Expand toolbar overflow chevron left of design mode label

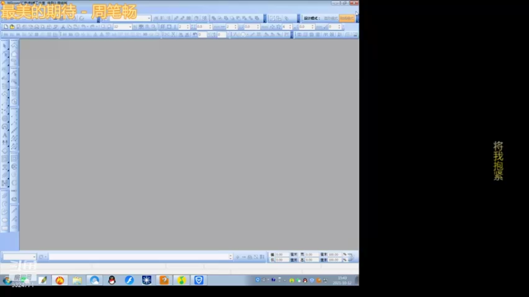pyautogui.click(x=298, y=18)
